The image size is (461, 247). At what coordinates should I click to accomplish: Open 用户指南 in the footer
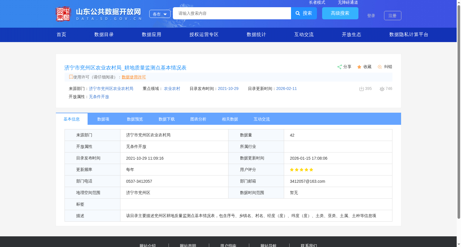pyautogui.click(x=228, y=245)
